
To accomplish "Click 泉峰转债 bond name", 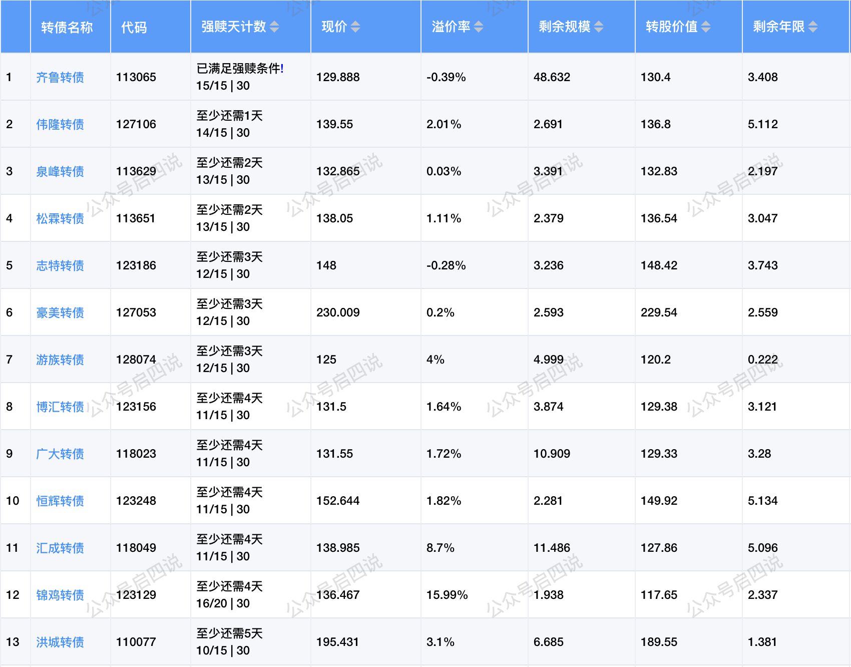I will 60,172.
